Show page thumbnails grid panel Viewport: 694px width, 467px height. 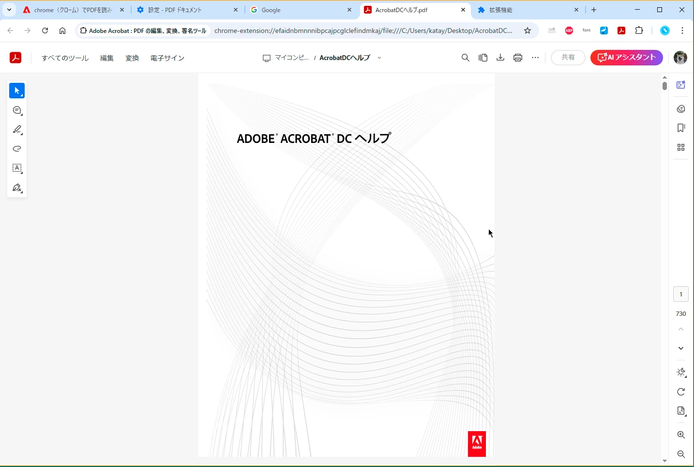[x=681, y=147]
